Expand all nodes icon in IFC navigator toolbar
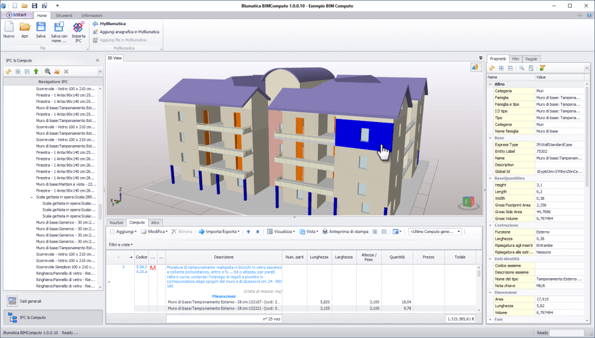Screen dimensions: 595x338 click(18, 71)
